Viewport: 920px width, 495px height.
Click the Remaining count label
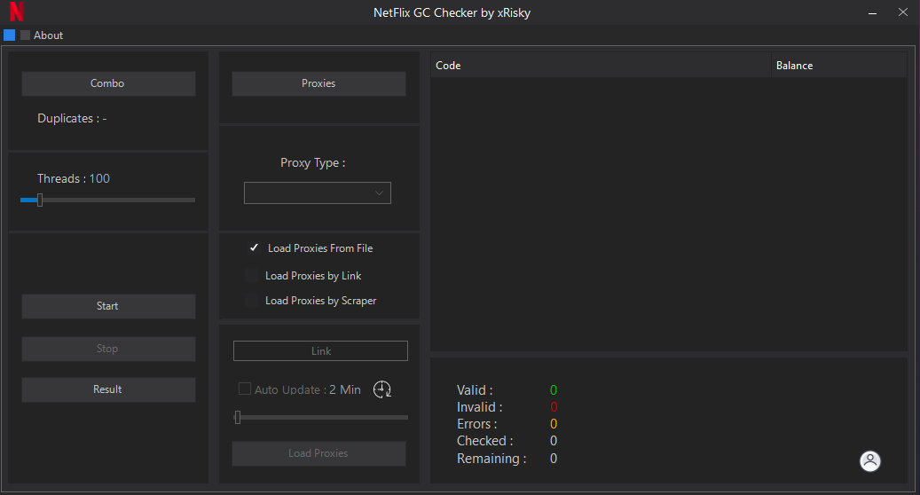[x=491, y=459]
